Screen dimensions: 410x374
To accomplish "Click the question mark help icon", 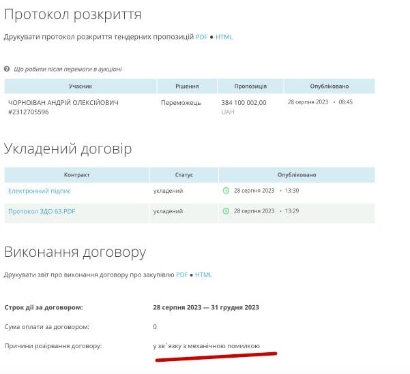I will (x=8, y=69).
